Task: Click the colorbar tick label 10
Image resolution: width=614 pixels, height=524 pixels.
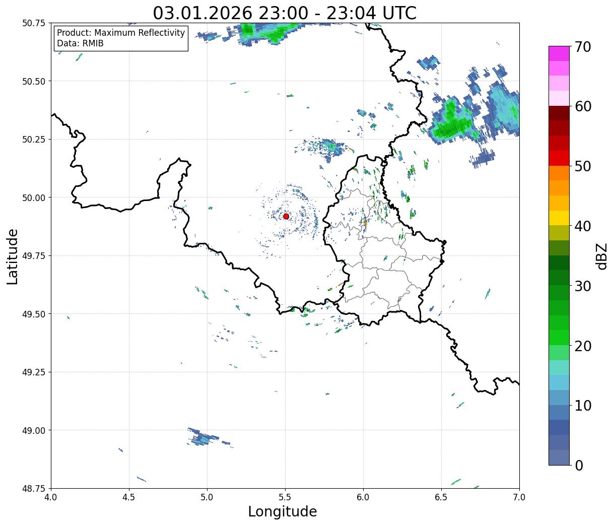Action: click(x=582, y=406)
